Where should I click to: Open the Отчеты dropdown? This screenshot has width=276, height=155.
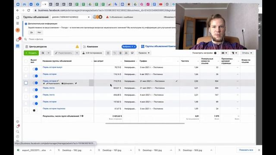(x=247, y=53)
